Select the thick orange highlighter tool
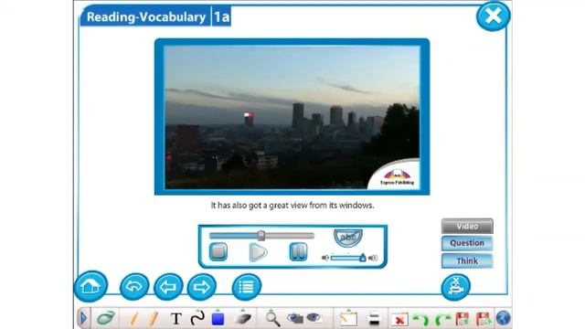Screen dimensions: 585x329 (153, 319)
